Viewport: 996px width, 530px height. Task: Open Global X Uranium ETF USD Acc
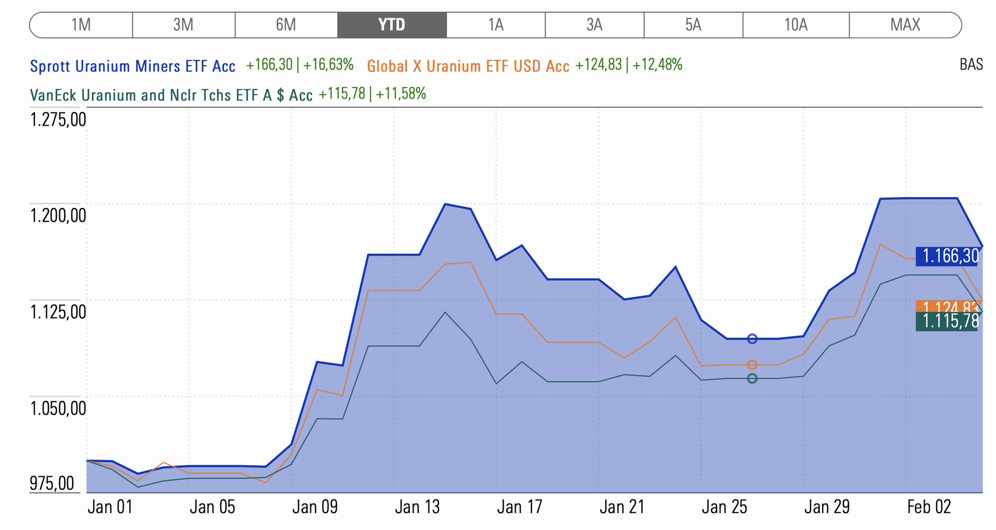tap(468, 66)
